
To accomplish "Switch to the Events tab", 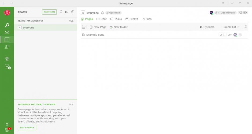I will (x=132, y=19).
